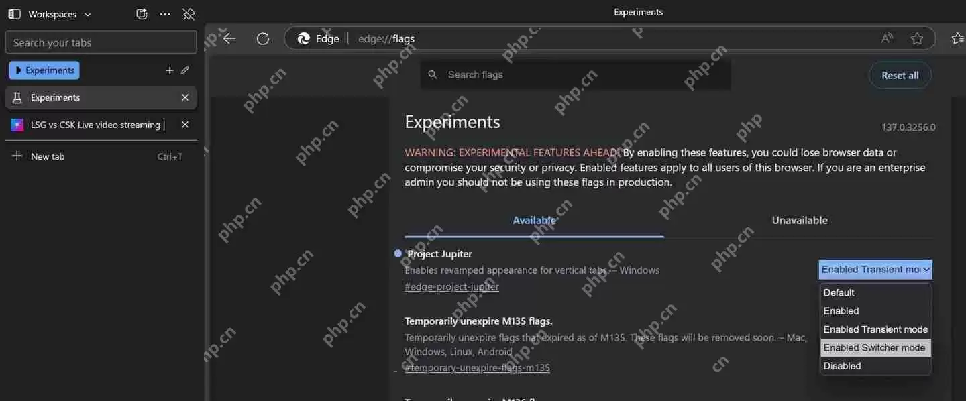
Task: Reload the edge://flags page
Action: (x=262, y=38)
